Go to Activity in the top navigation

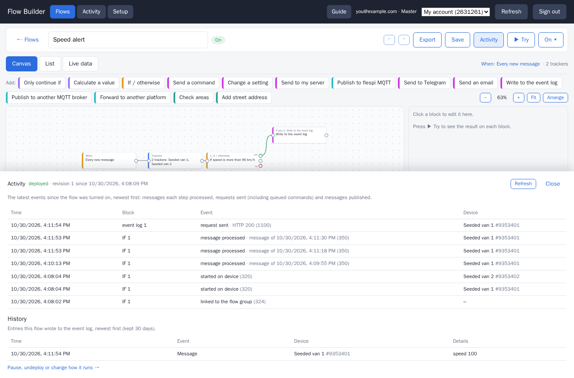pos(91,12)
